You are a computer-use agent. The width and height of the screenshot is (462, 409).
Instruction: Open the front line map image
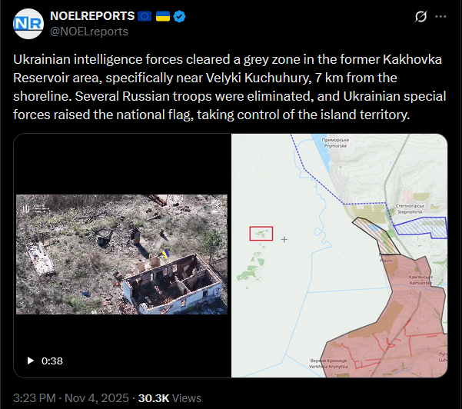coord(340,255)
